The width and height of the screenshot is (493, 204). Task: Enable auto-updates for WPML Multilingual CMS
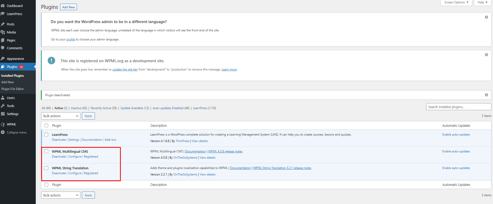click(x=456, y=151)
